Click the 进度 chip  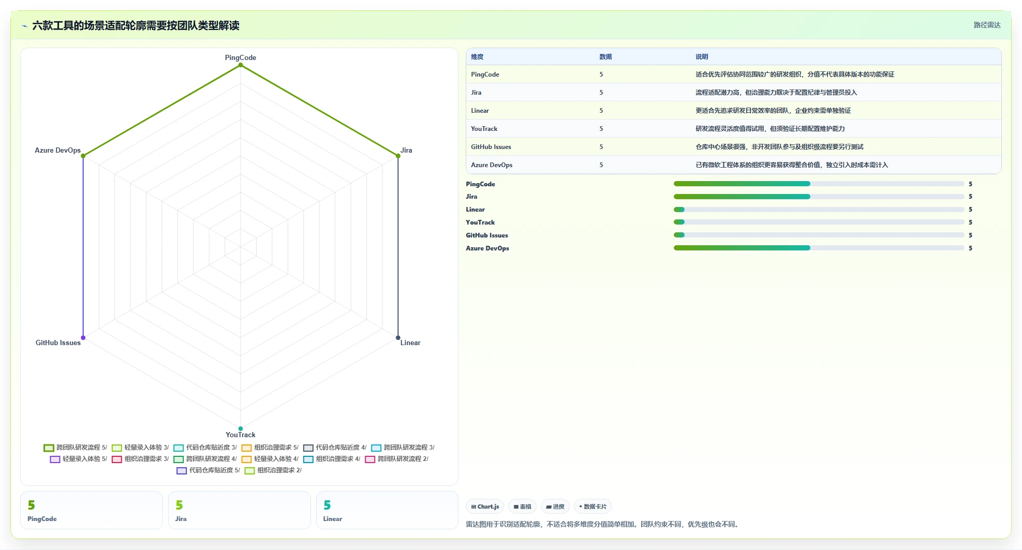555,507
